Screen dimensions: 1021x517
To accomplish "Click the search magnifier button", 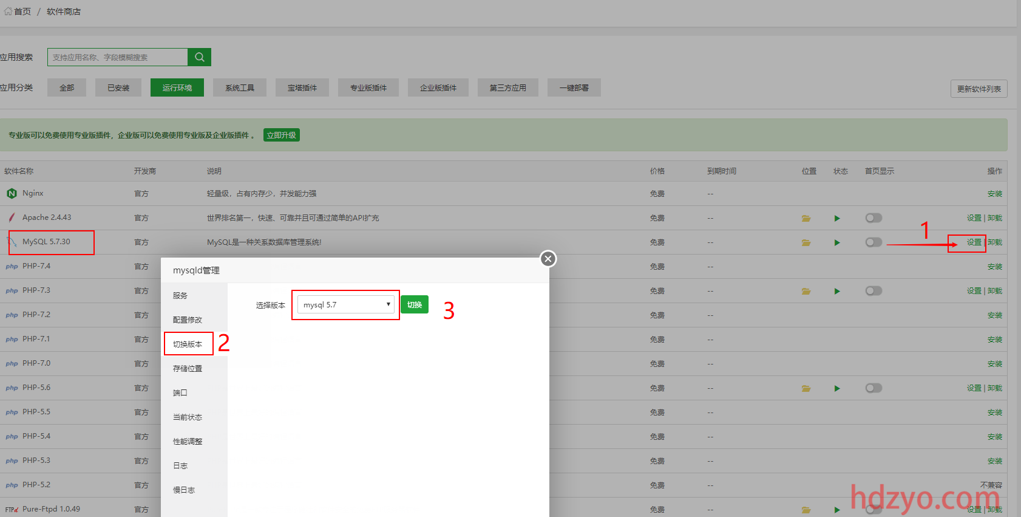I will (199, 57).
